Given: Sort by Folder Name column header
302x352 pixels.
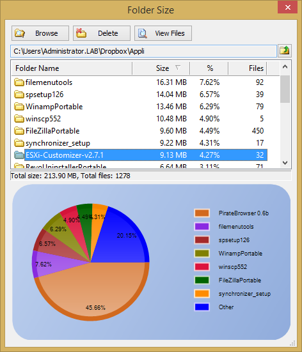Looking at the screenshot, I should coord(72,68).
